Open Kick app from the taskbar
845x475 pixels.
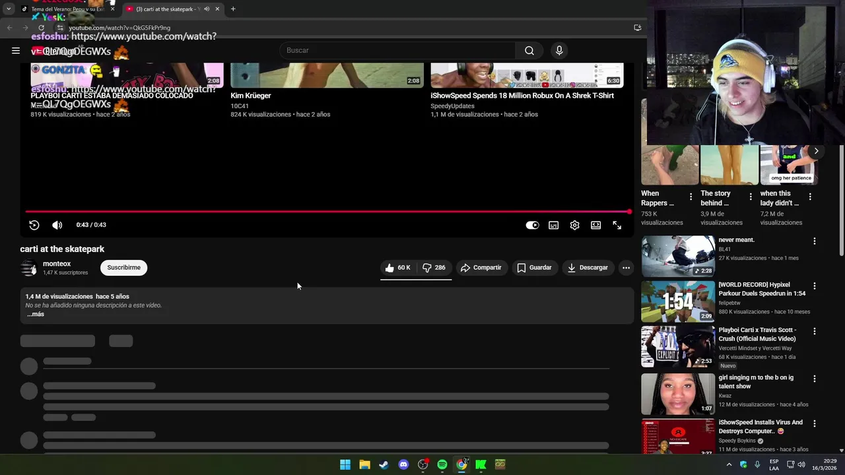point(481,464)
